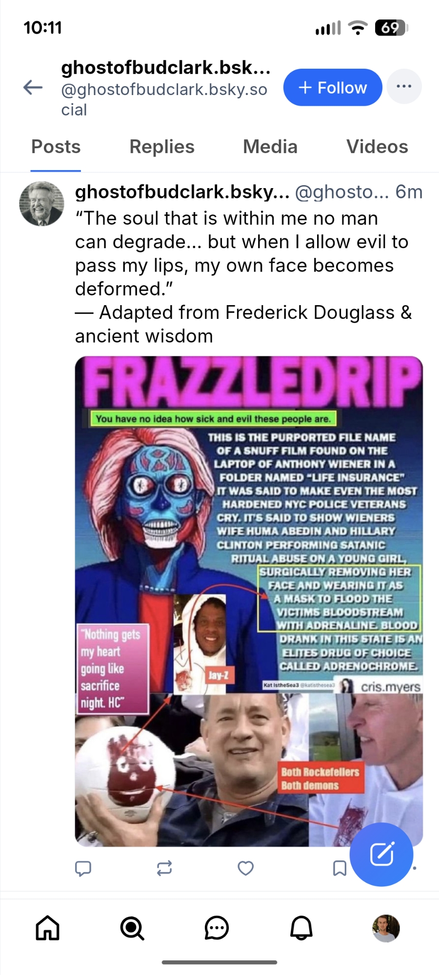The width and height of the screenshot is (439, 975).
Task: Compose a new post with floating button
Action: tap(381, 854)
